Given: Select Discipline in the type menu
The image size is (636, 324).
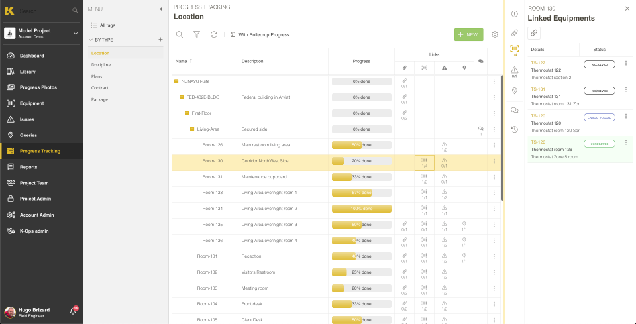Looking at the screenshot, I should tap(101, 65).
